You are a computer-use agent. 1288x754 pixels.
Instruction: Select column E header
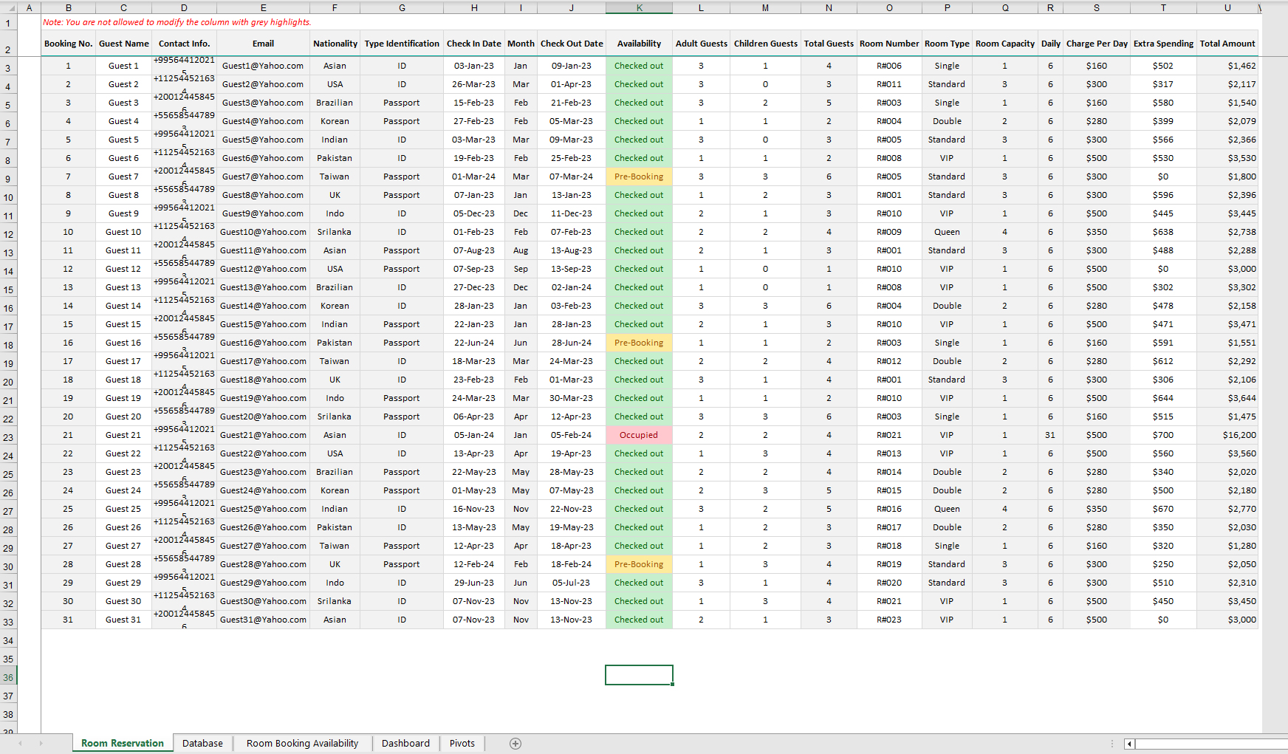coord(263,7)
